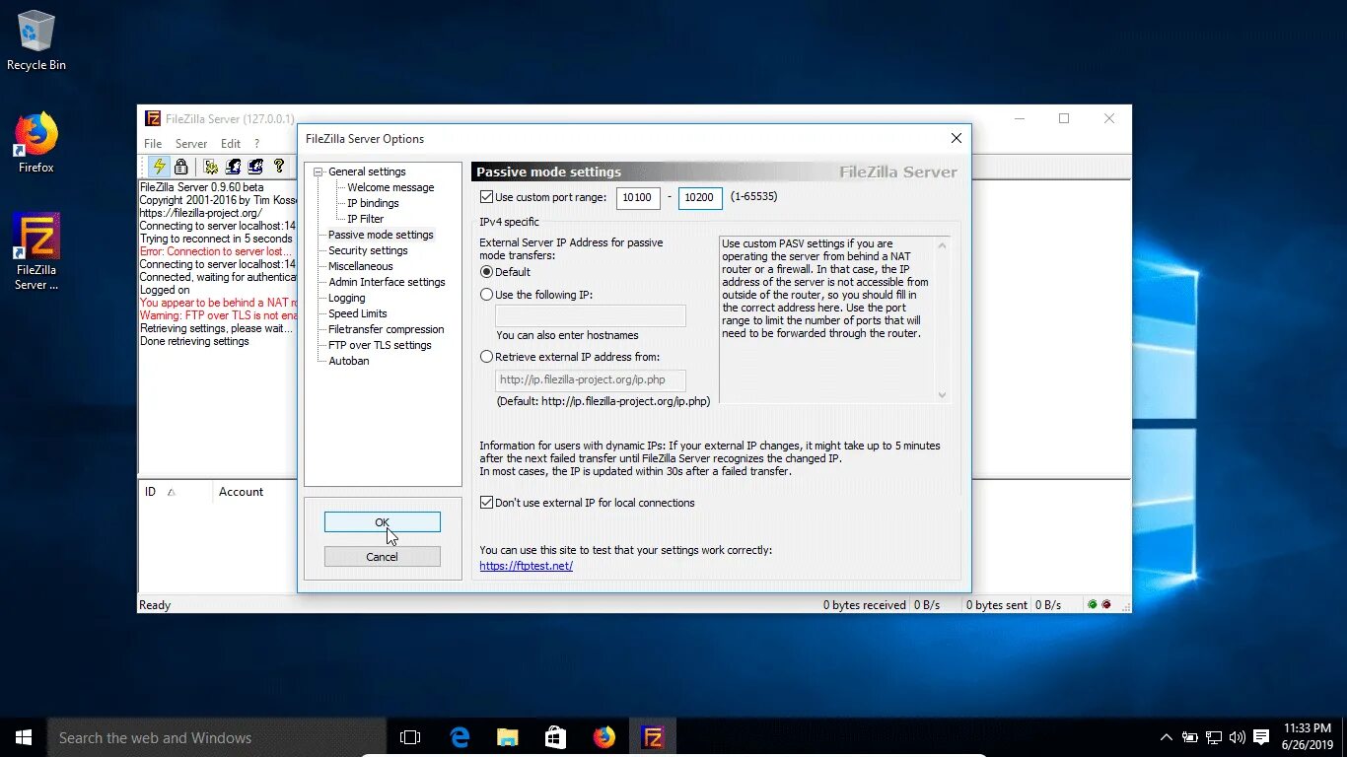Click the lightning bolt server connect icon
Viewport: 1347px width, 757px height.
159,167
